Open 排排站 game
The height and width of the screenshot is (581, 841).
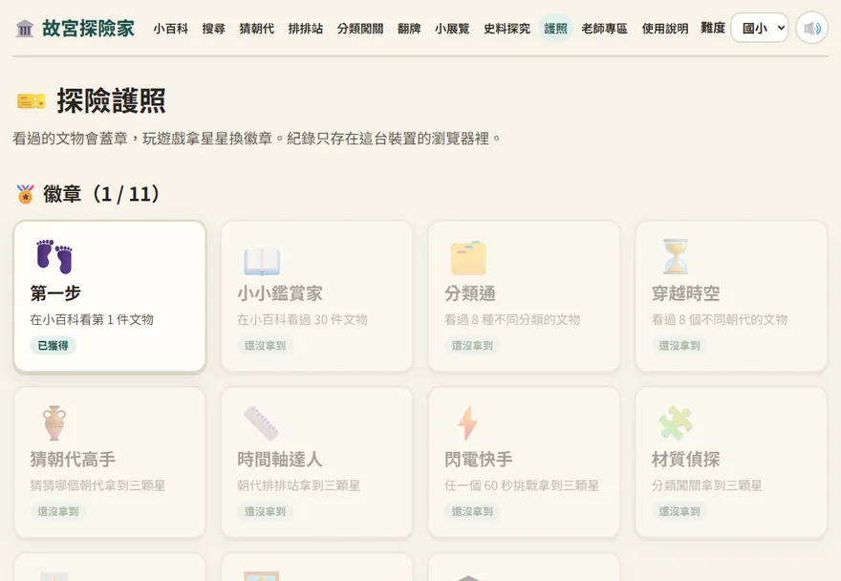pyautogui.click(x=305, y=29)
